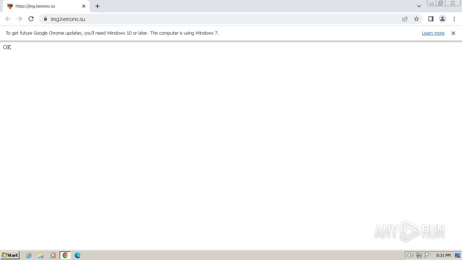Open File Explorer from taskbar
This screenshot has height=260, width=462.
[41, 255]
